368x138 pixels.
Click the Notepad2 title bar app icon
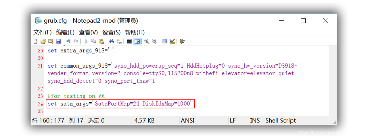point(38,21)
